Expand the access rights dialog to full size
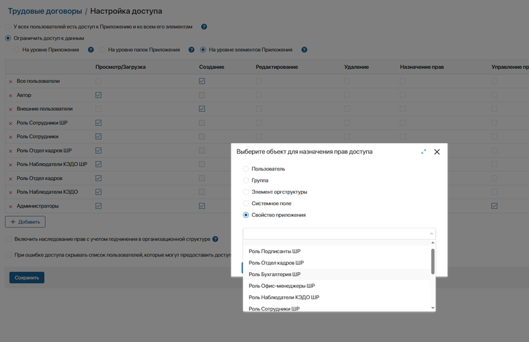529x342 pixels. coord(424,152)
